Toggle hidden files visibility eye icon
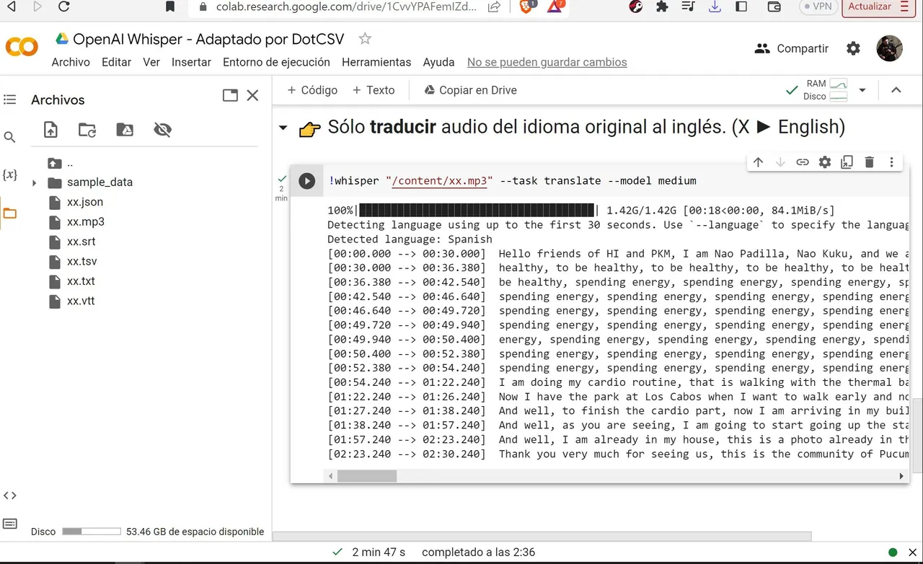 coord(163,130)
